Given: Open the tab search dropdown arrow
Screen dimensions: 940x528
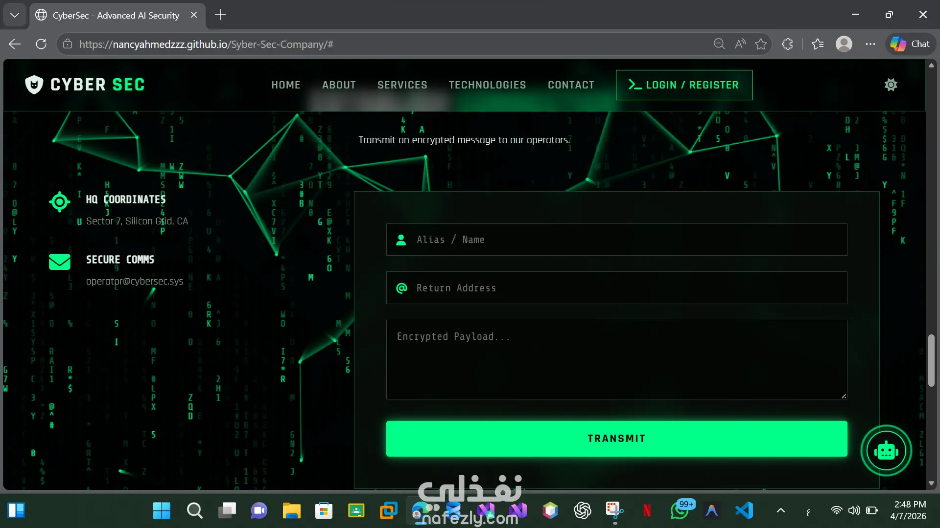Looking at the screenshot, I should point(15,15).
